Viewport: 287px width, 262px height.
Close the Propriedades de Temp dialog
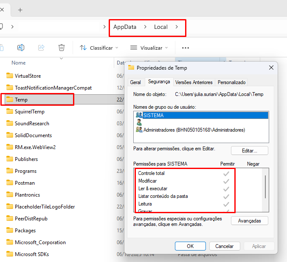(x=271, y=68)
